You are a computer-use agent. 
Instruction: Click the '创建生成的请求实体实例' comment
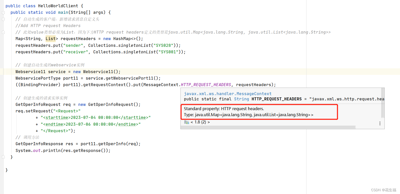coord(42,98)
